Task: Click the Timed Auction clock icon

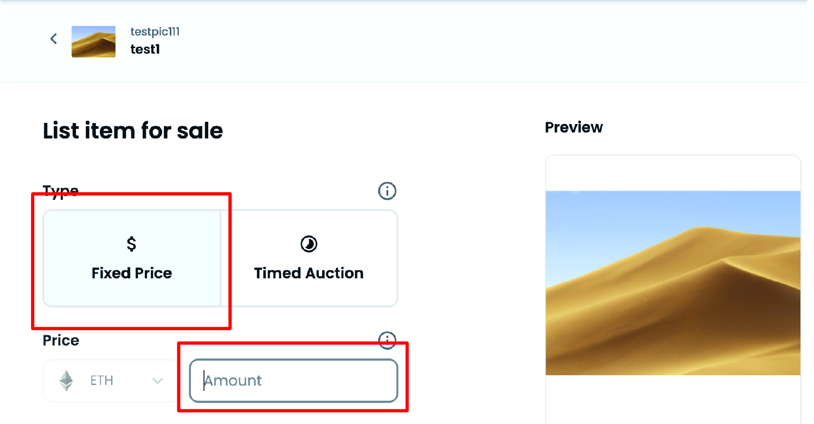Action: click(309, 244)
